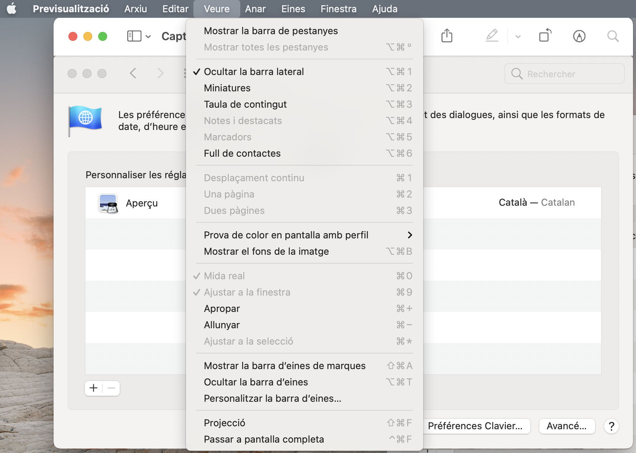Select Taula de contingut view option

(x=245, y=104)
